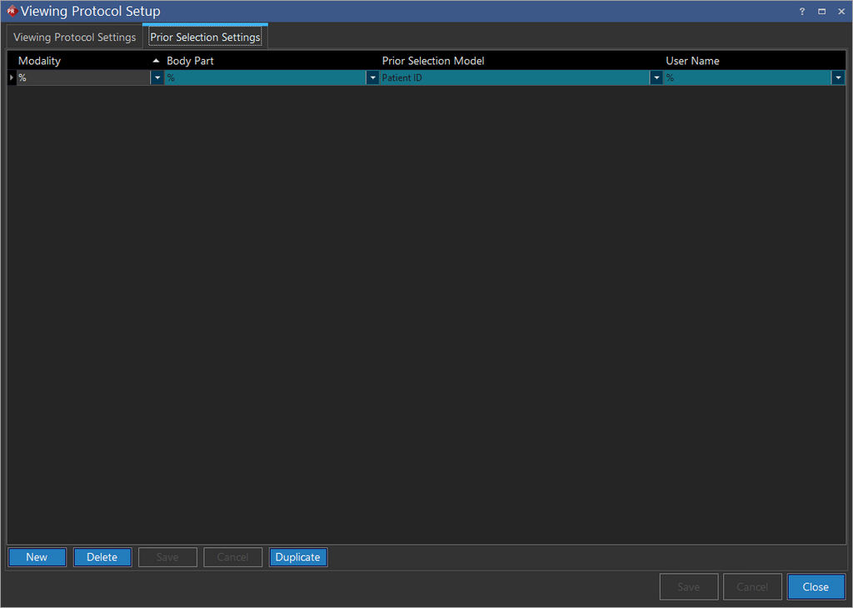Click the row selector arrow on first row
853x608 pixels.
(x=12, y=77)
